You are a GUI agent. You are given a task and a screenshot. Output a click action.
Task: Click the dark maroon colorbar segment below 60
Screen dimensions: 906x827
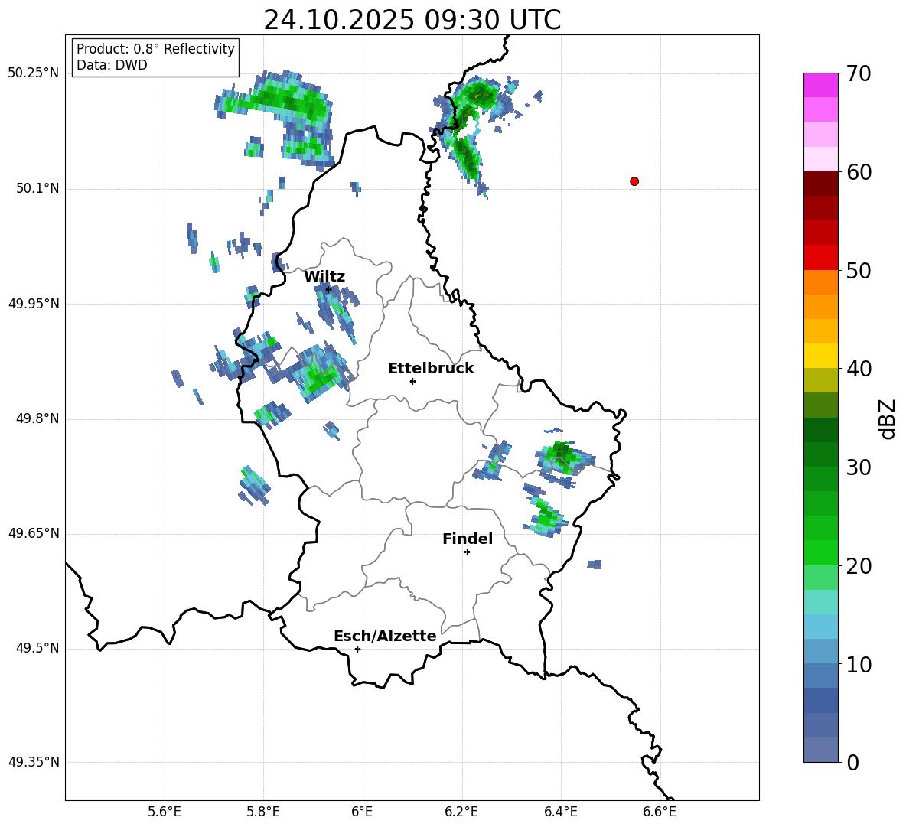[821, 184]
